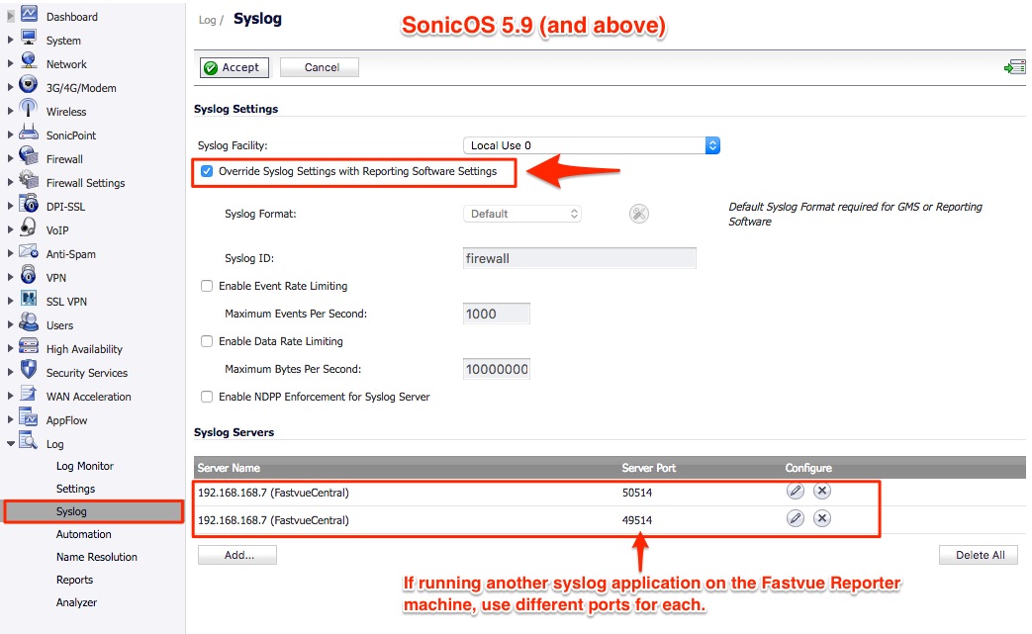Open the Syslog Facility dropdown
Viewport: 1032px width, 634px height.
coord(592,145)
